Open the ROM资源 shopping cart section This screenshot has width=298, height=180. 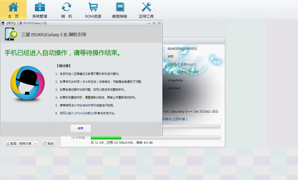[93, 10]
